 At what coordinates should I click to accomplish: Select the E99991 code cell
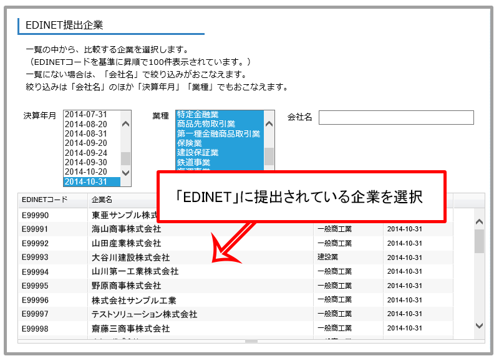pos(36,229)
